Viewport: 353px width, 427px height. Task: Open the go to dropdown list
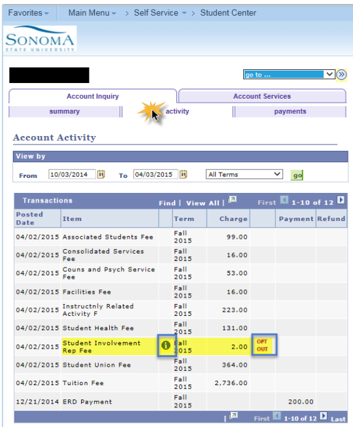click(x=289, y=75)
